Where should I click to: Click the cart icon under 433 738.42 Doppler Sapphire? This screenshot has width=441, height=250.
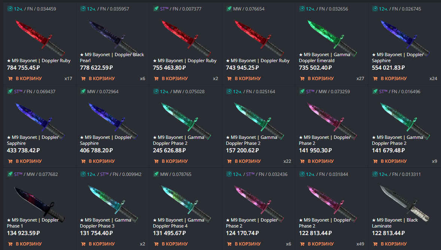coord(10,161)
